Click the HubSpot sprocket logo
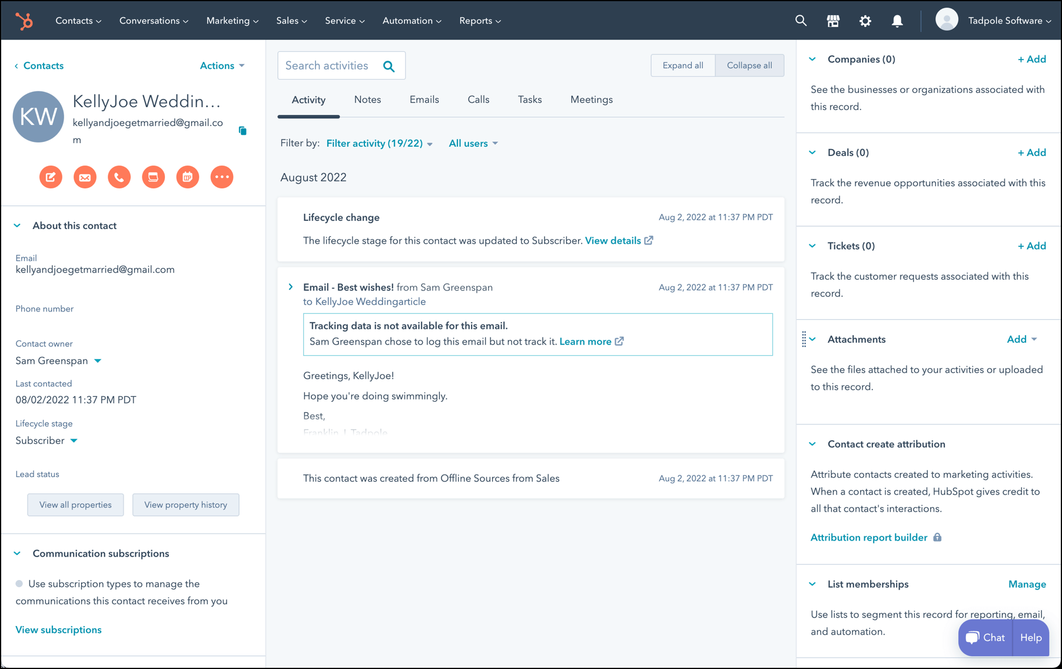This screenshot has width=1062, height=669. click(x=24, y=21)
